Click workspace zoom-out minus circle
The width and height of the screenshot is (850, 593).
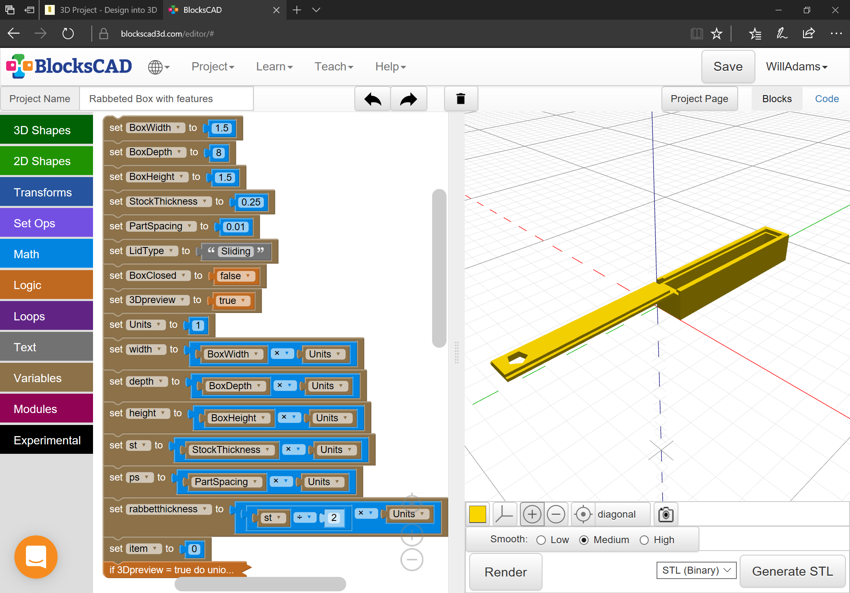412,560
